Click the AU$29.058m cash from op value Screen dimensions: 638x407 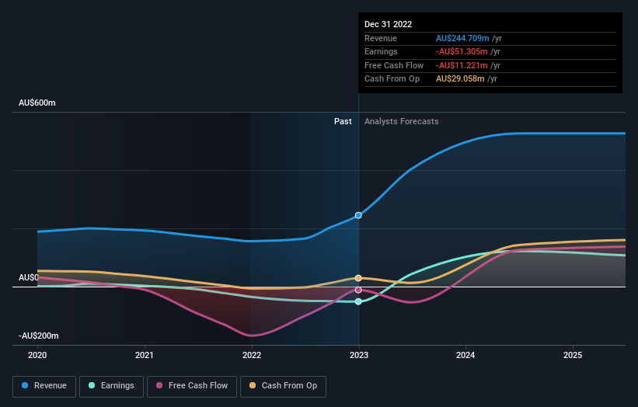pos(460,79)
